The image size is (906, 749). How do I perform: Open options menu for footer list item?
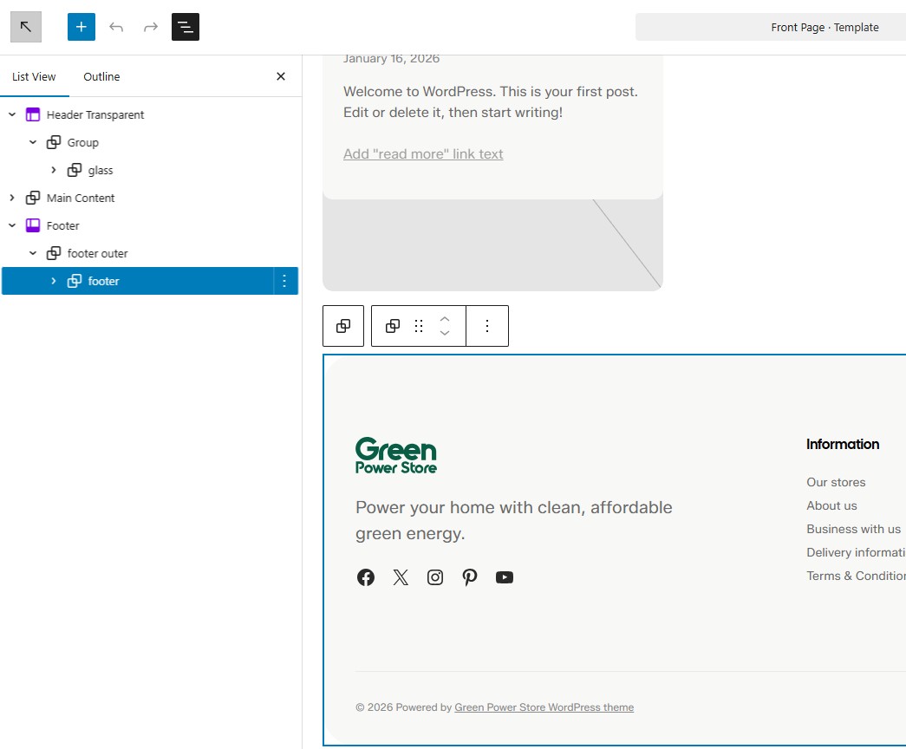(x=284, y=281)
